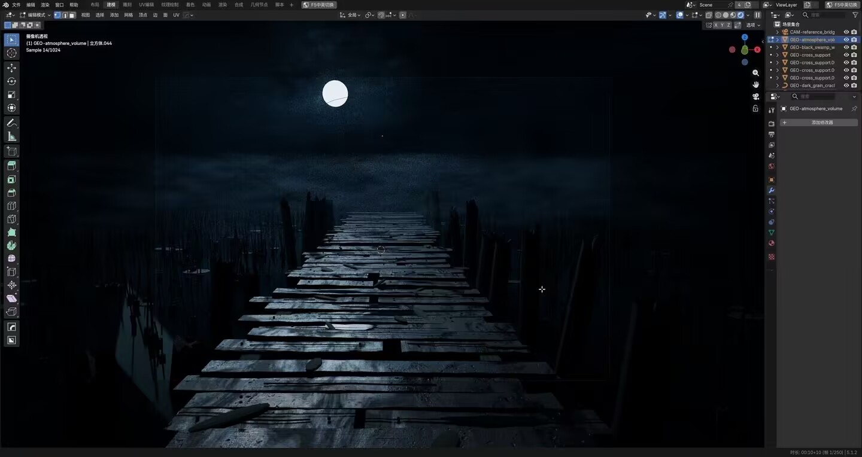Disable rendering for GEO-cross_support camera icon
Viewport: 862px width, 457px height.
(854, 55)
